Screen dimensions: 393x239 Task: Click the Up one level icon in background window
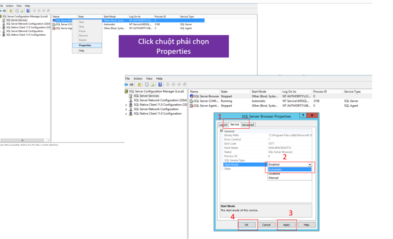11,11
